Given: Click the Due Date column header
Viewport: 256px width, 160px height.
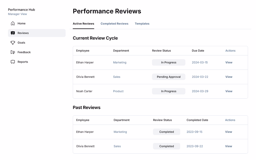Looking at the screenshot, I should (x=198, y=50).
